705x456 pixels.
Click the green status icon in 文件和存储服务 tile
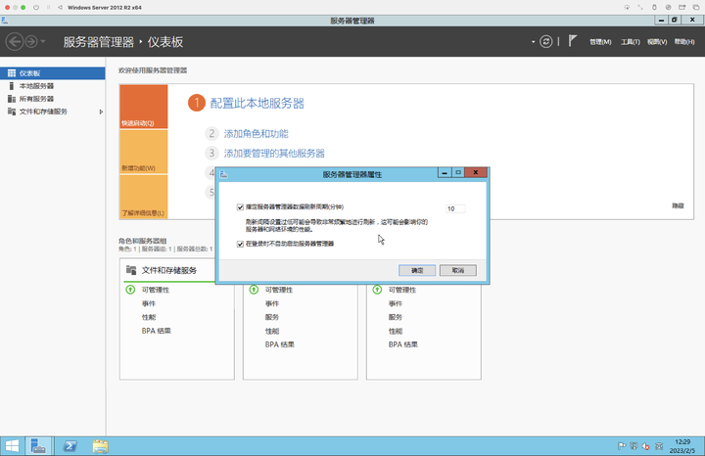(130, 290)
